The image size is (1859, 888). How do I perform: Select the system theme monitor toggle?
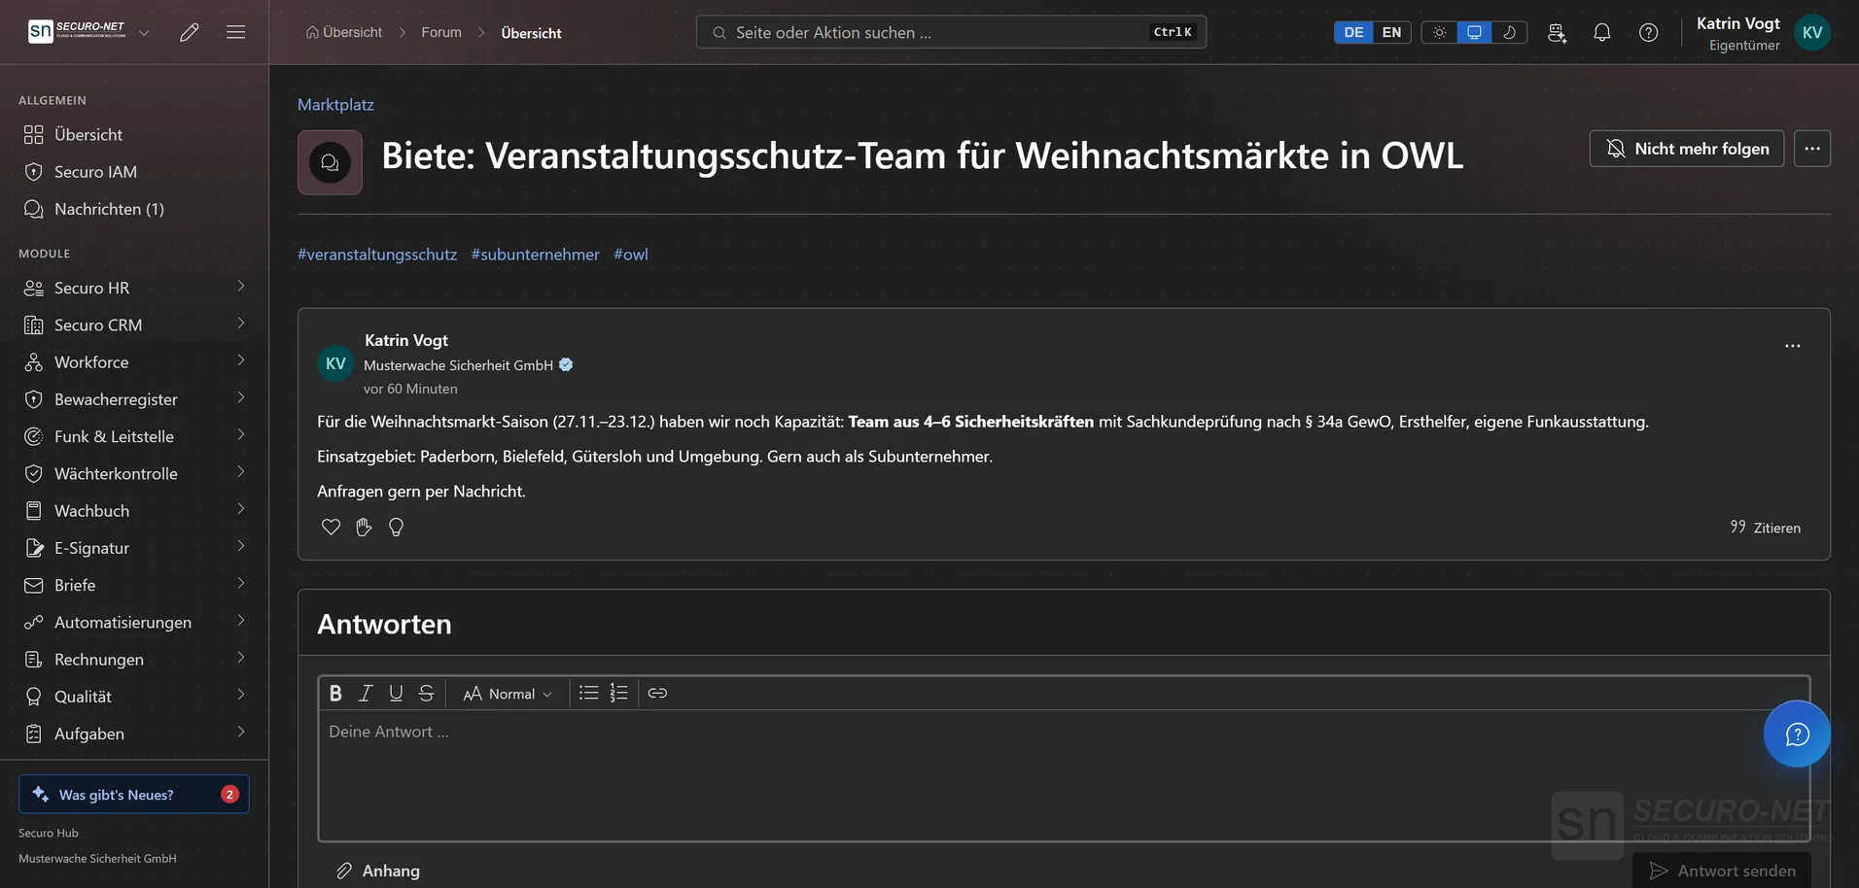(1474, 32)
